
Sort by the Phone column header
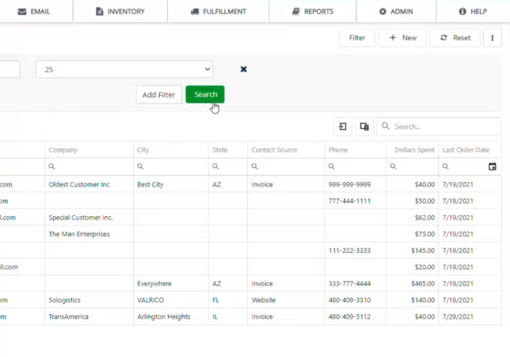[338, 150]
